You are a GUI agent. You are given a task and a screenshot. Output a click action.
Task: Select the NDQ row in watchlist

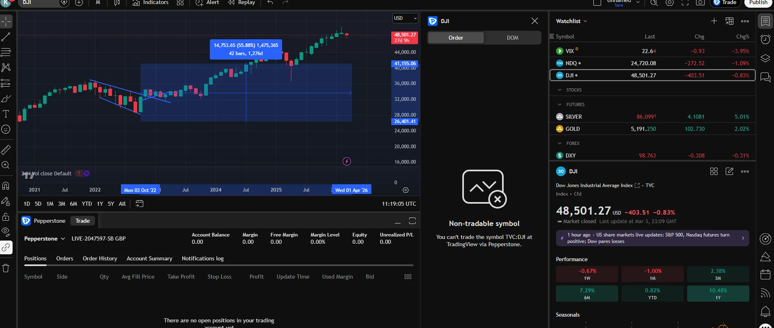[652, 63]
